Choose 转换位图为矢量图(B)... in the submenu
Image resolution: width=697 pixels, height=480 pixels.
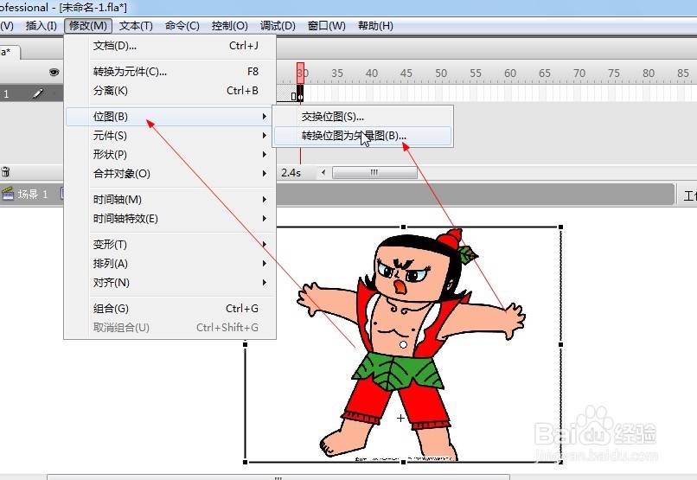[x=362, y=136]
